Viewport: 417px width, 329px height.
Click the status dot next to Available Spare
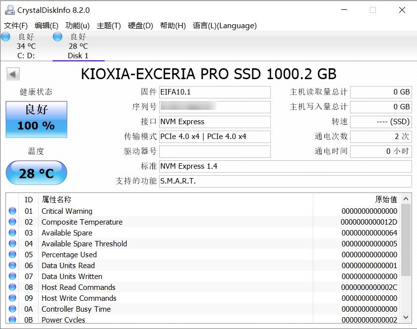[12, 233]
